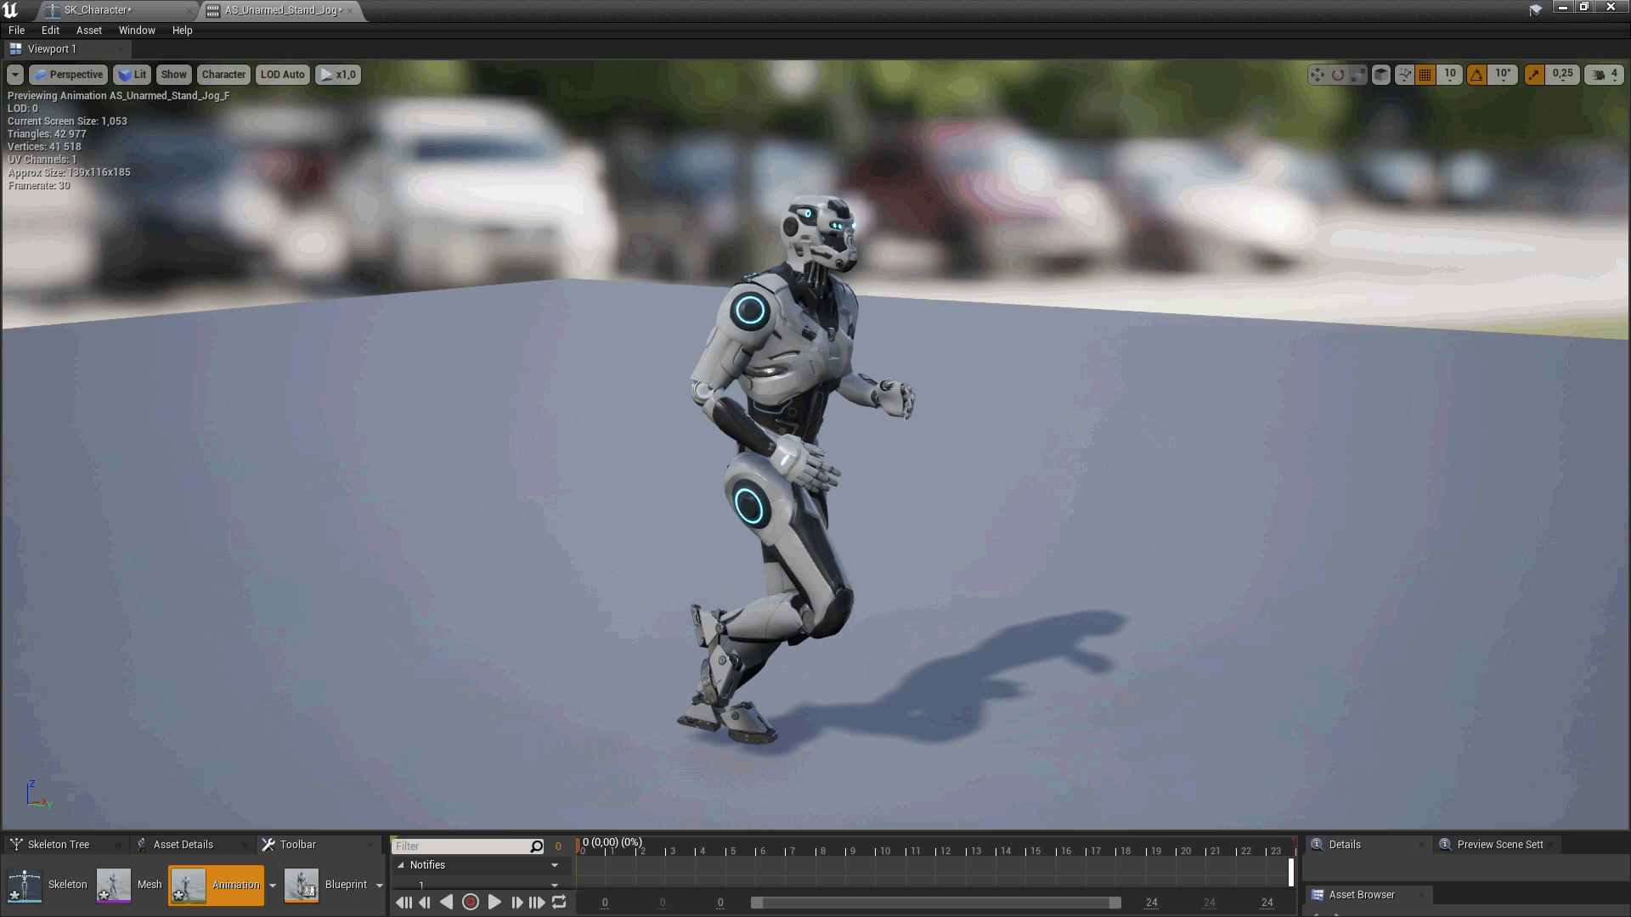This screenshot has width=1631, height=917.
Task: Click the Character viewport button
Action: 223,75
